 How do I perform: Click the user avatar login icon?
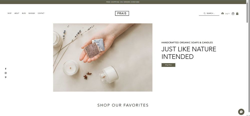click(x=222, y=13)
